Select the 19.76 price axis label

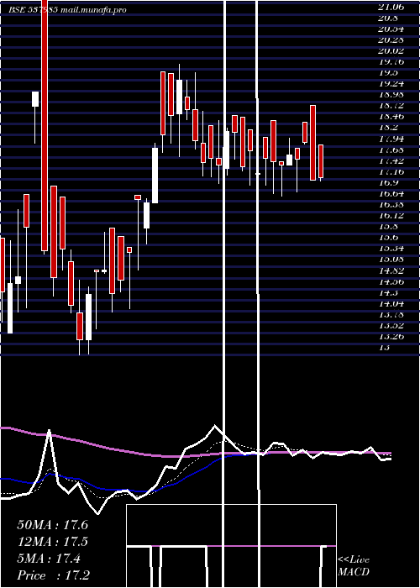391,62
